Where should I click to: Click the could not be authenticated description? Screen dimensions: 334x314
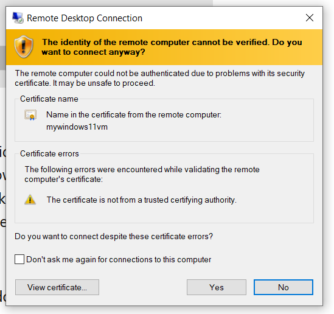[159, 78]
